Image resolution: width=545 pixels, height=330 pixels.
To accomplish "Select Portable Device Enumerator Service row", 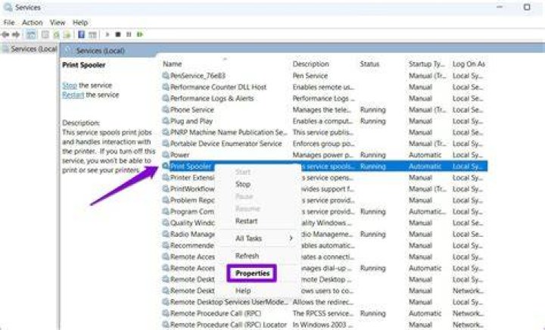I will point(325,144).
